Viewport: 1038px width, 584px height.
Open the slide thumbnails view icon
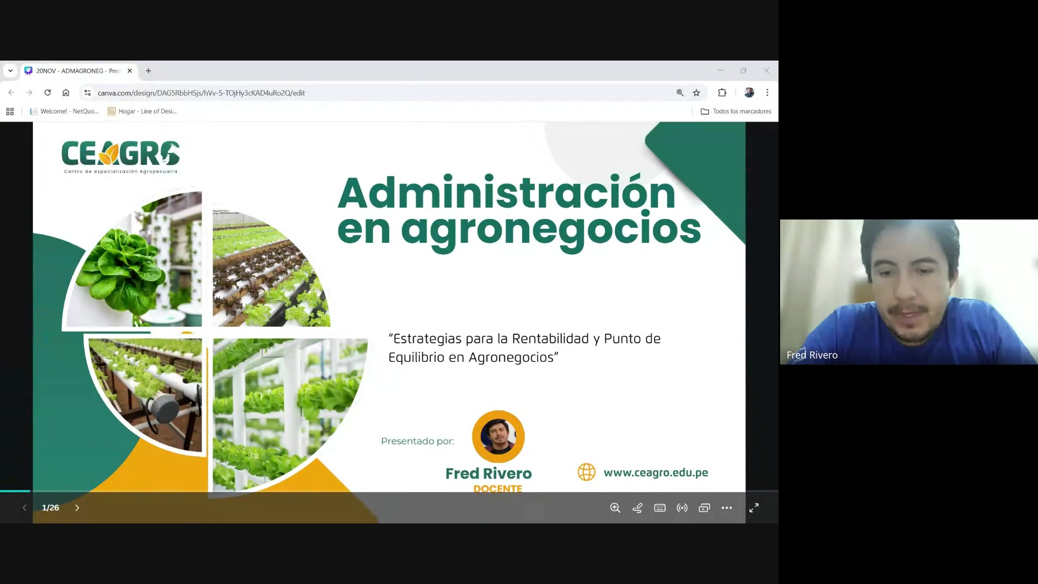pos(704,508)
